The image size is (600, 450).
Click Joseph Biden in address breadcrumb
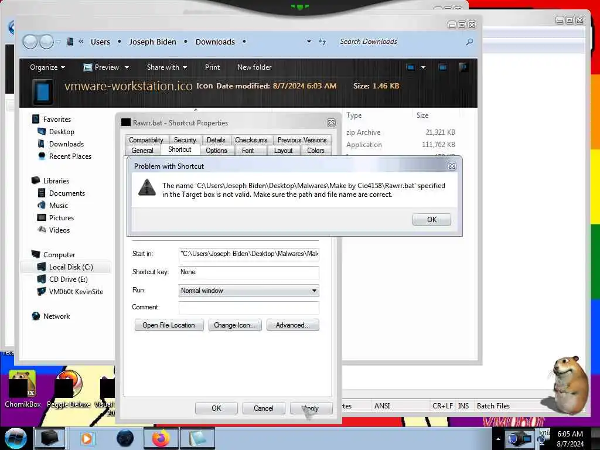(153, 42)
